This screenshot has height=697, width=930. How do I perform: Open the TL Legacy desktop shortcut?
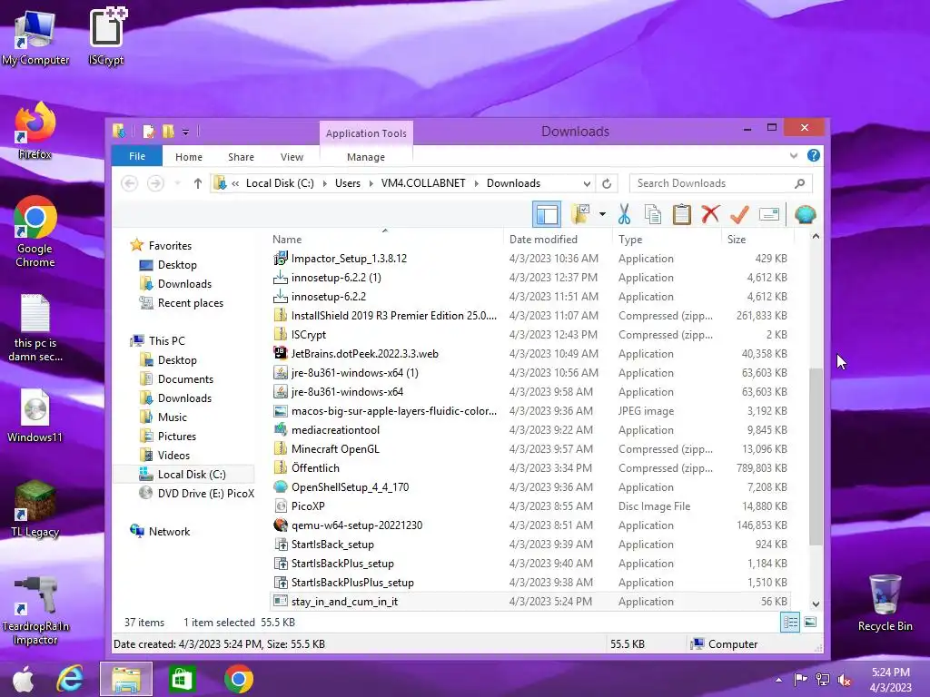point(35,510)
